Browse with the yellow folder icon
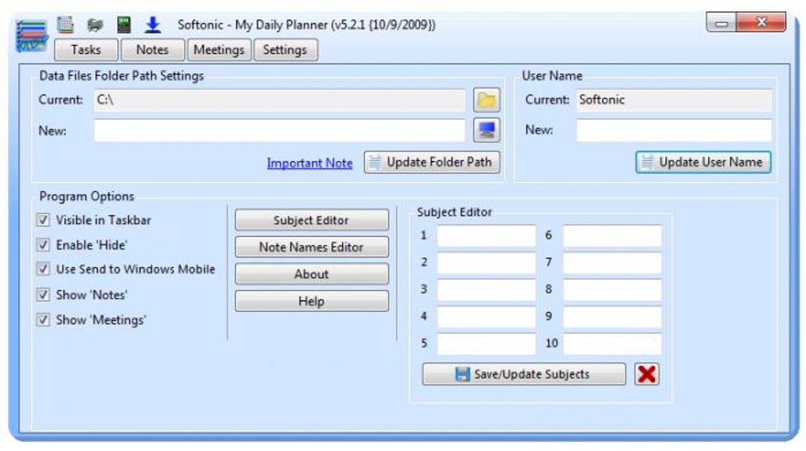The width and height of the screenshot is (806, 451). (x=486, y=100)
